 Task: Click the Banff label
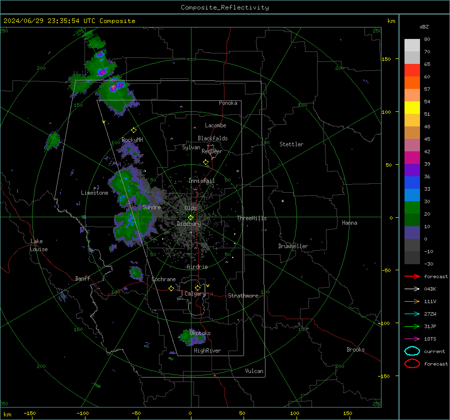pyautogui.click(x=82, y=279)
